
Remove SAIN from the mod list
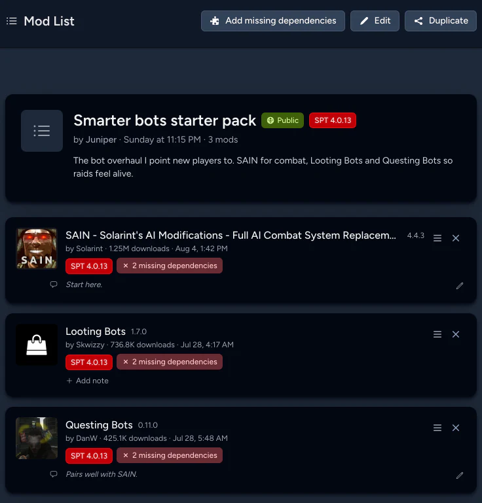456,238
